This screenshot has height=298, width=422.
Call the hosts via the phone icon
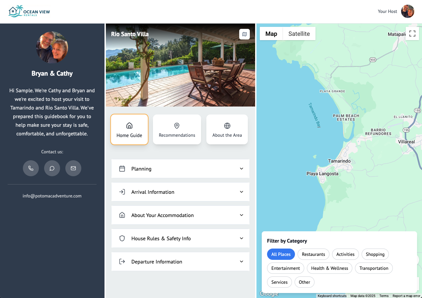[31, 168]
